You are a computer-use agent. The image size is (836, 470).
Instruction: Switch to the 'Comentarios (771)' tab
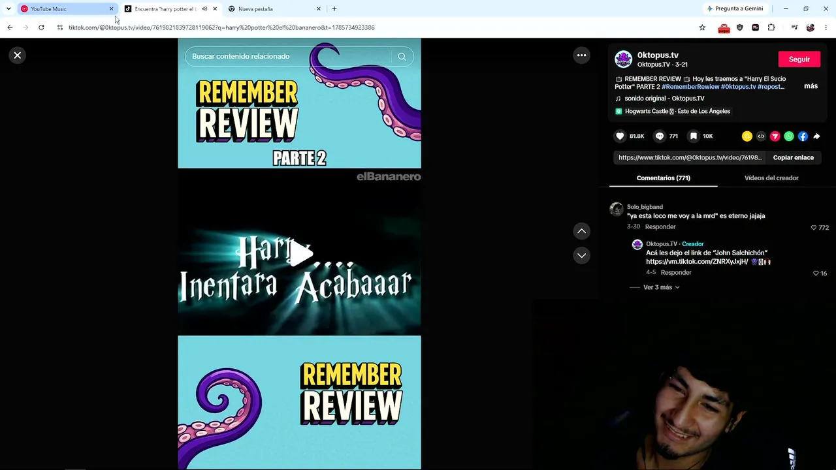click(664, 178)
